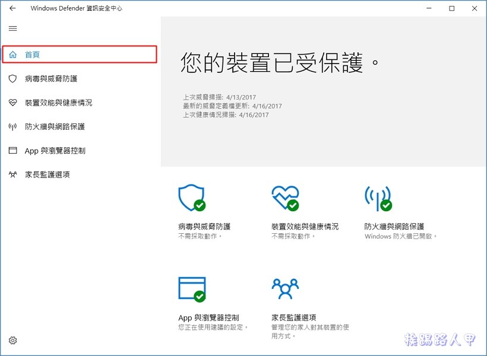
Task: Open the large firewall antenna tile icon
Action: pyautogui.click(x=378, y=198)
